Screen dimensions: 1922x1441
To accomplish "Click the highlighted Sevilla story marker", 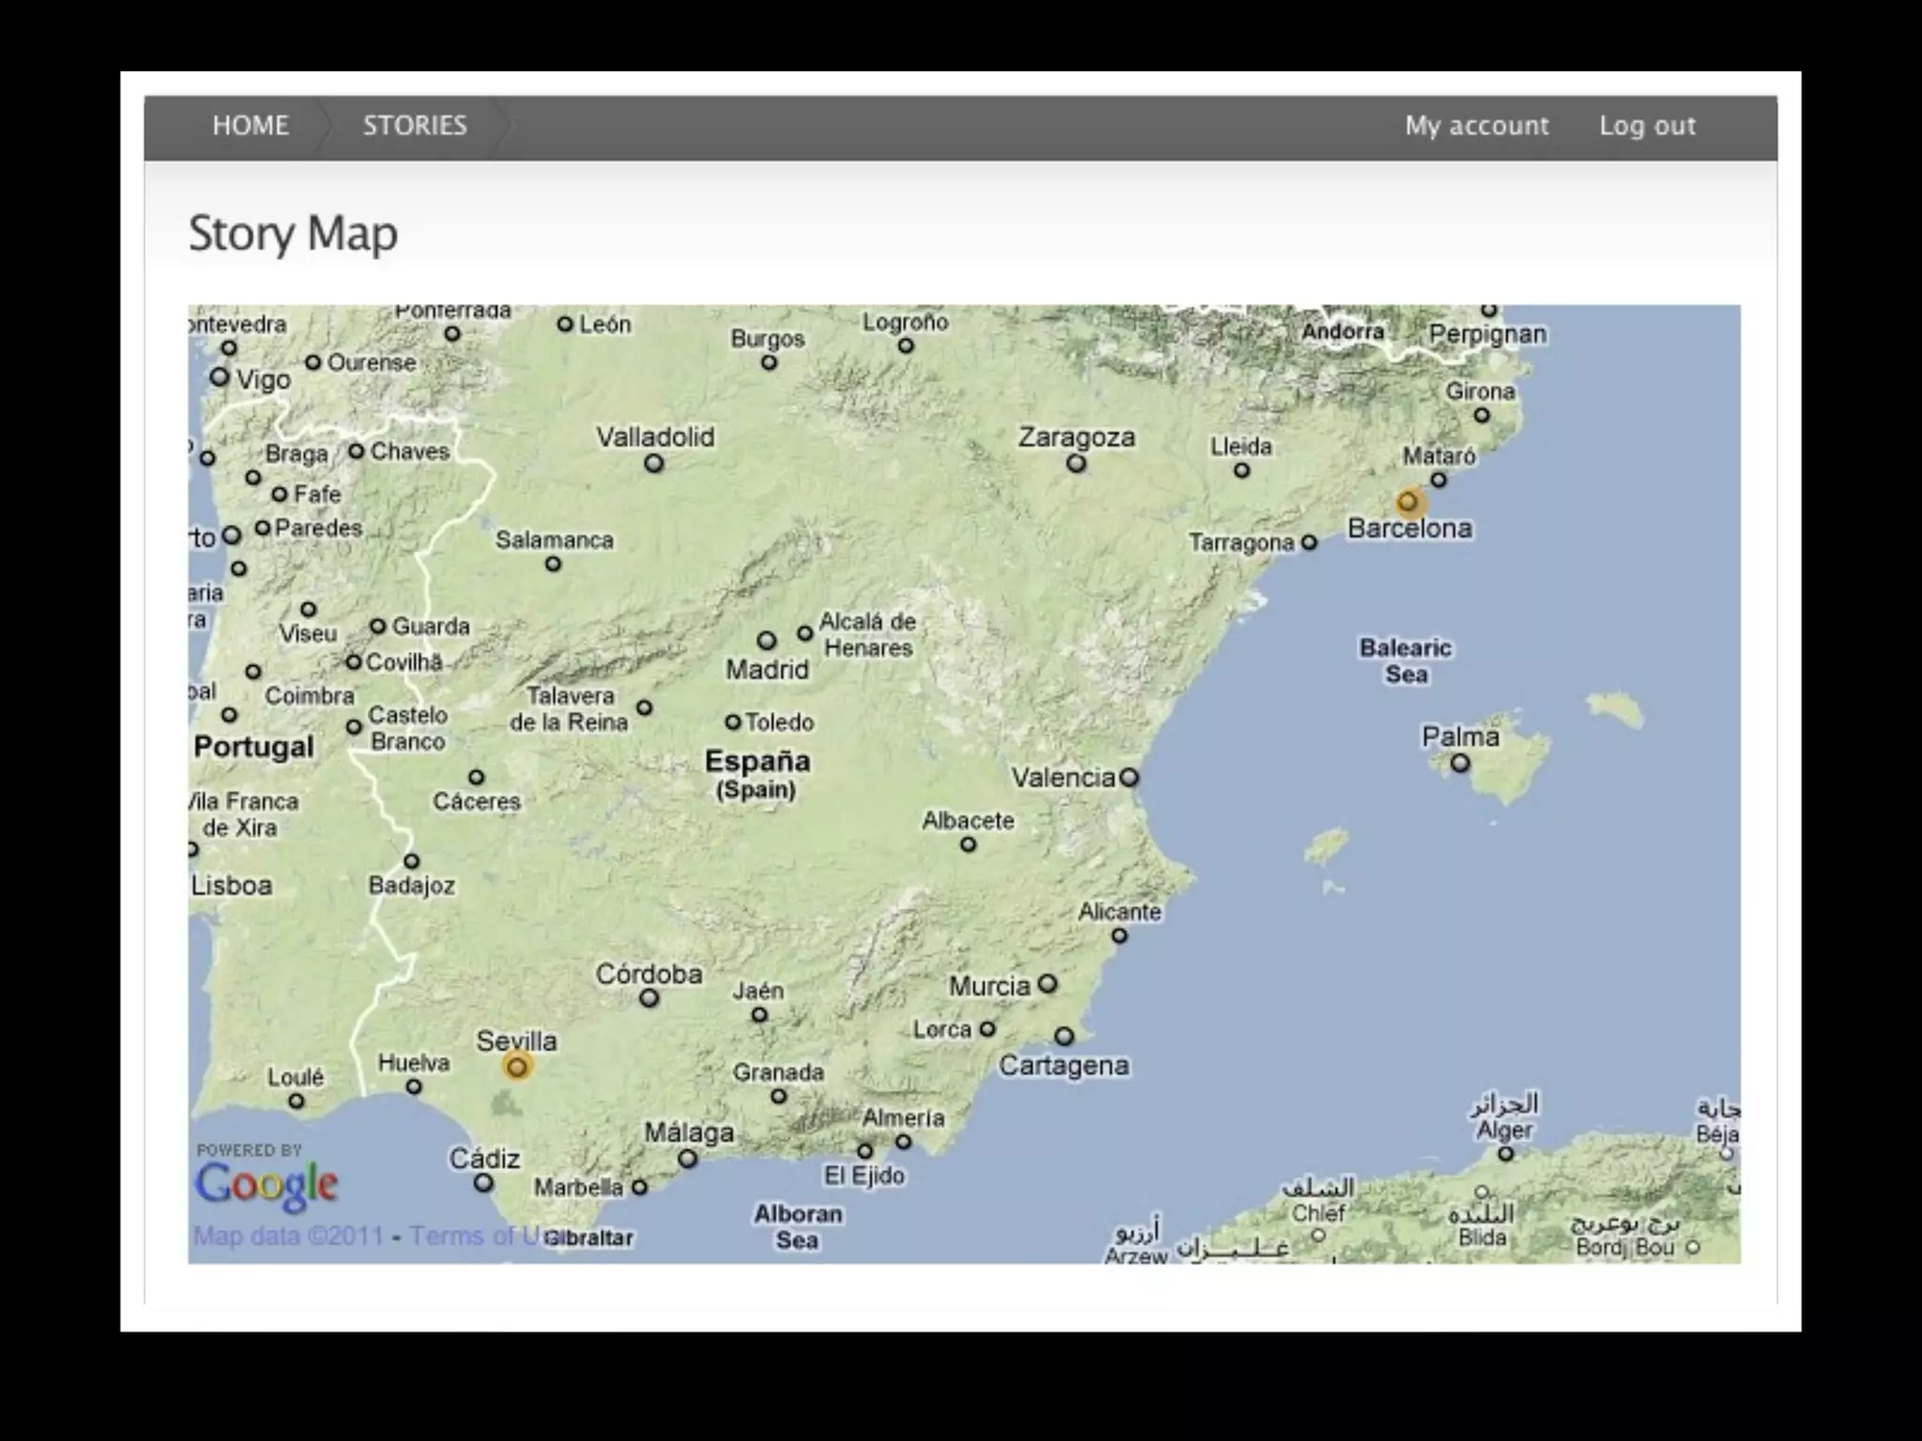I will coord(517,1067).
